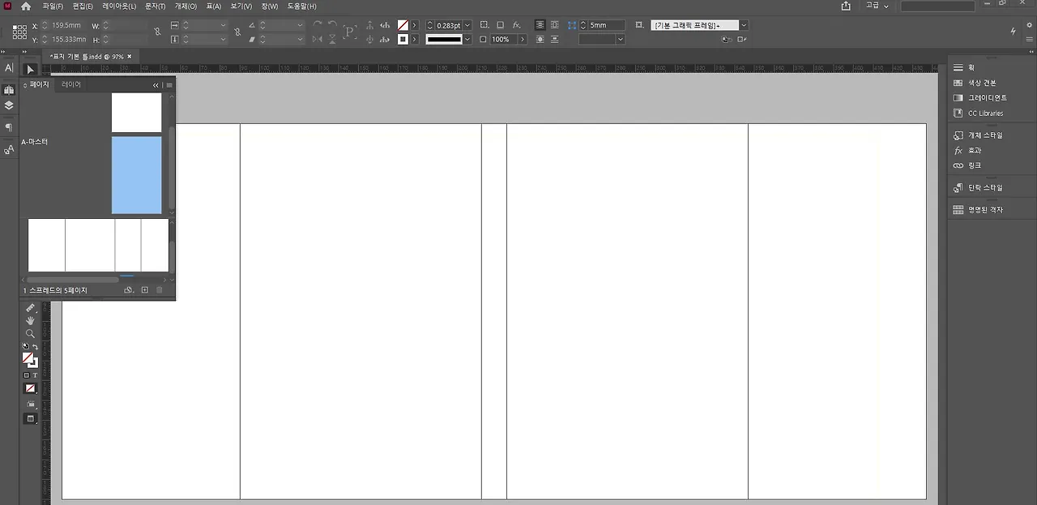The width and height of the screenshot is (1037, 505).
Task: Open the Pages panel icon in left dock
Action: (x=9, y=90)
